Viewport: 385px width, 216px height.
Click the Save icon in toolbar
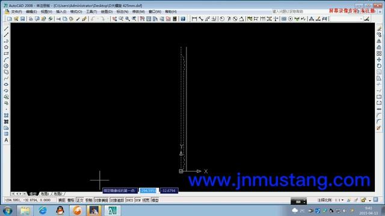[23, 19]
